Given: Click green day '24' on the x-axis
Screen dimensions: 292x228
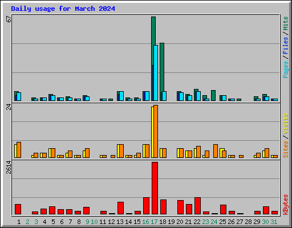Looking at the screenshot, I should pos(214,222).
